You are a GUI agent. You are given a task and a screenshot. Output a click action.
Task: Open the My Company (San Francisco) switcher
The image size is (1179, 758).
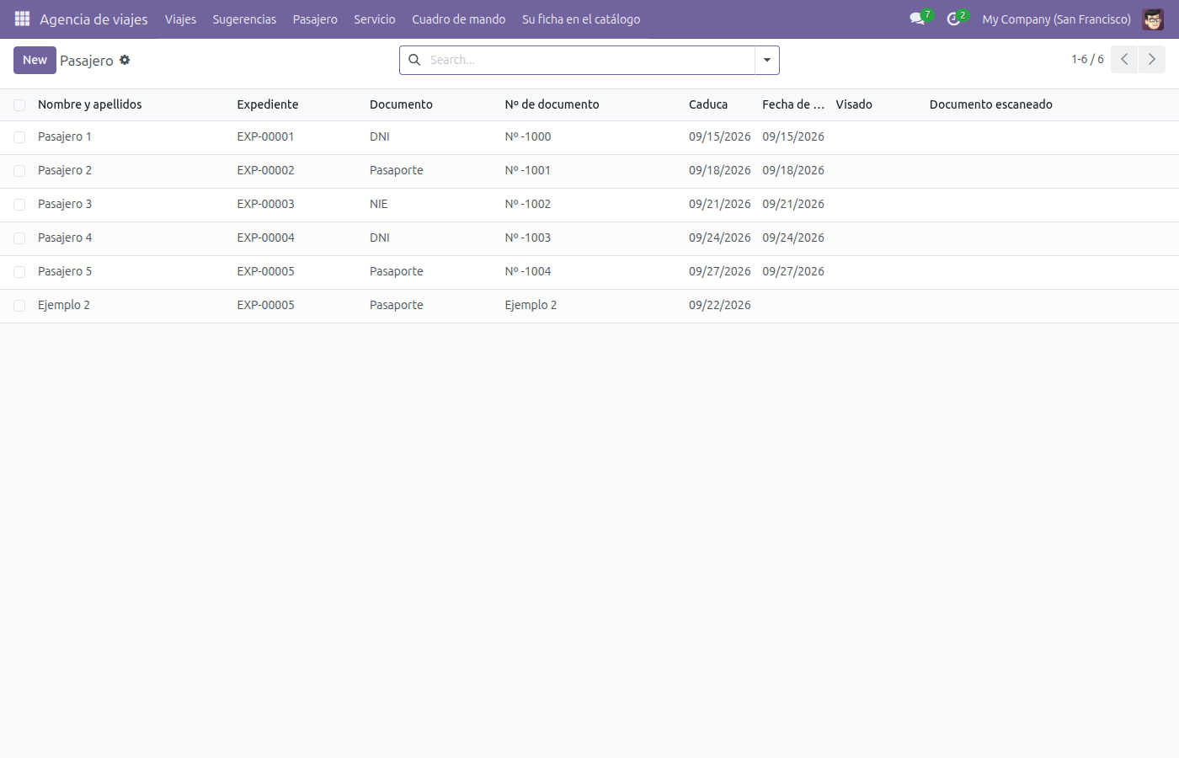click(1056, 19)
